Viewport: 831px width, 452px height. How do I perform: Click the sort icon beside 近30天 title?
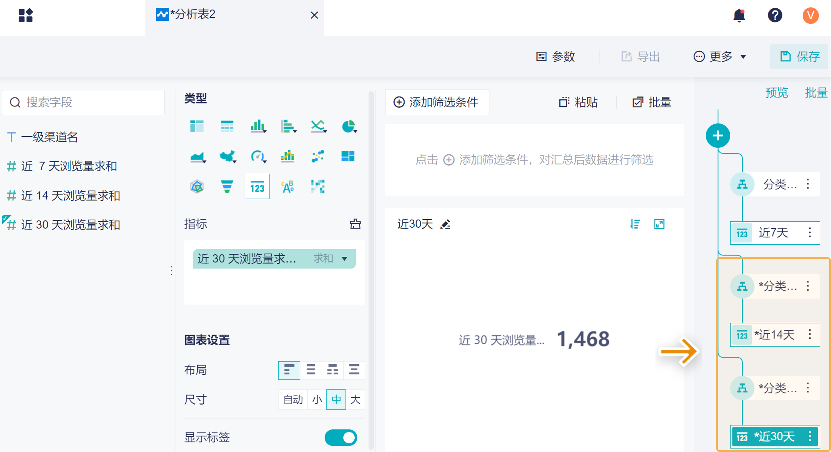(635, 224)
